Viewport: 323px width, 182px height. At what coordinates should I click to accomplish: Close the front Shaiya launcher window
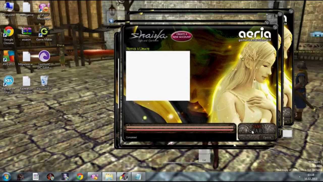pos(275,27)
